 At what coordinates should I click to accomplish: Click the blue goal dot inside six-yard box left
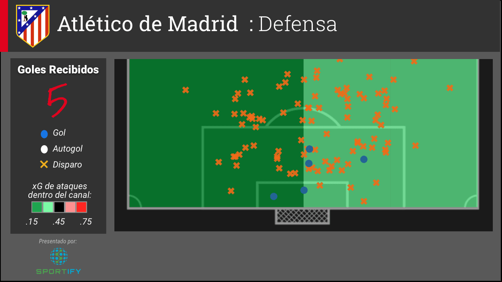[x=274, y=196]
